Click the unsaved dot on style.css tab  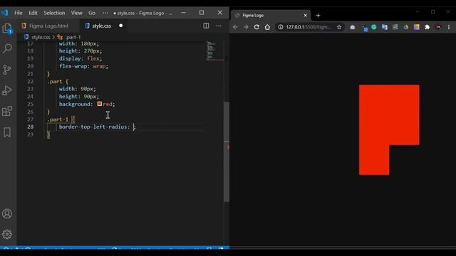click(120, 26)
